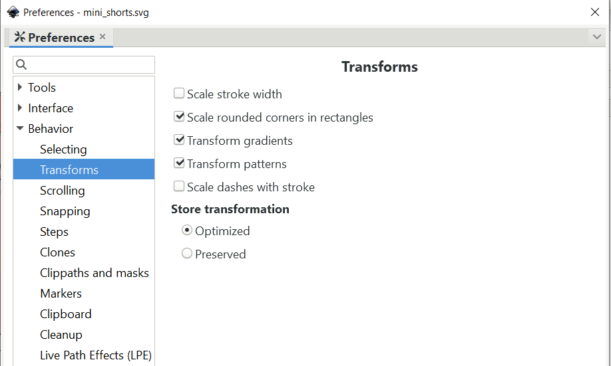Enable Scale dashes with stroke
611x366 pixels.
tap(179, 186)
